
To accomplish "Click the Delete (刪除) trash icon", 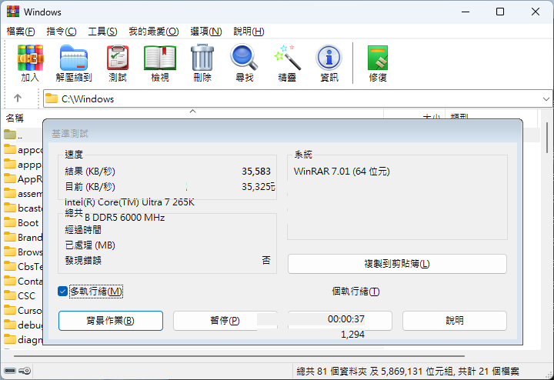I will tap(202, 63).
